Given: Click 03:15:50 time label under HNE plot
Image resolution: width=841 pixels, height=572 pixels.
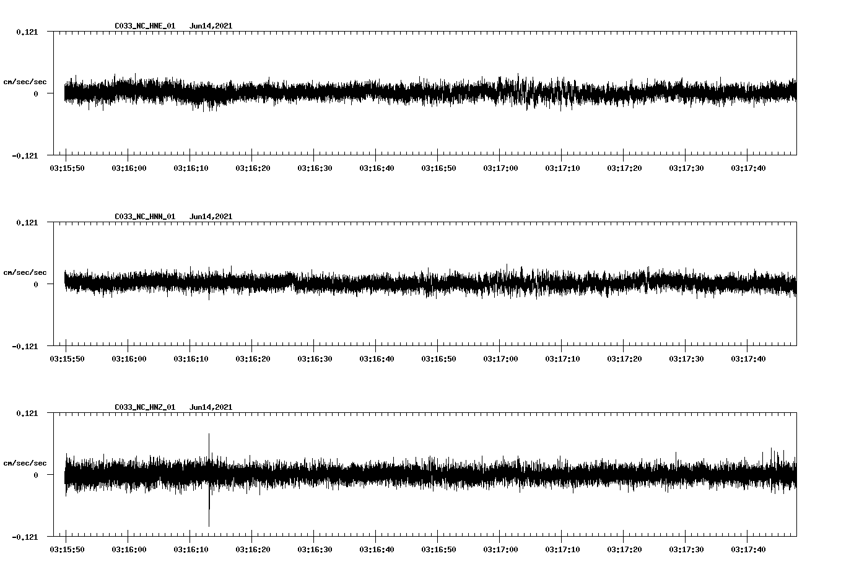Looking at the screenshot, I should point(67,168).
